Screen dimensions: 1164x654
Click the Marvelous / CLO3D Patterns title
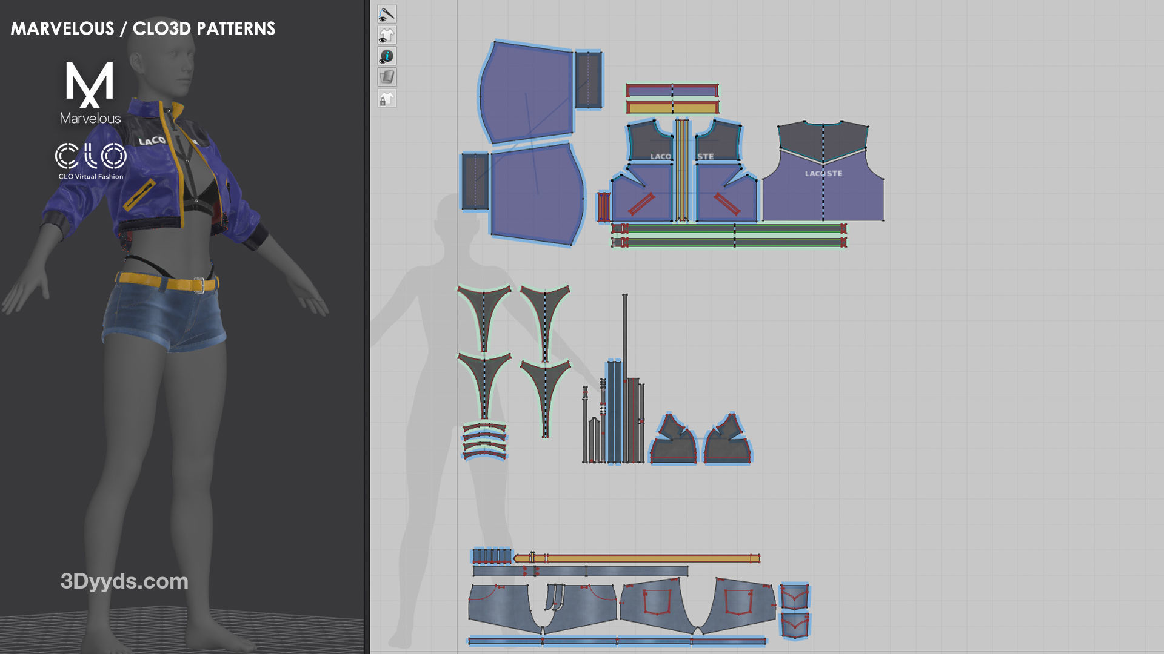(143, 28)
